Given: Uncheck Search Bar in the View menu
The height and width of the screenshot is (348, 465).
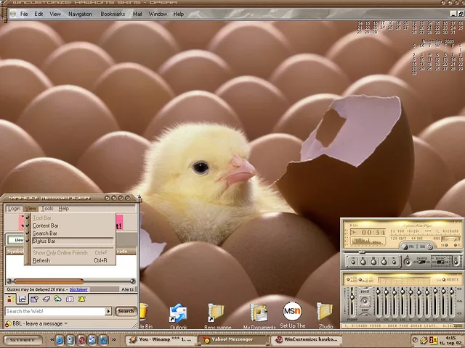Looking at the screenshot, I should tap(45, 233).
